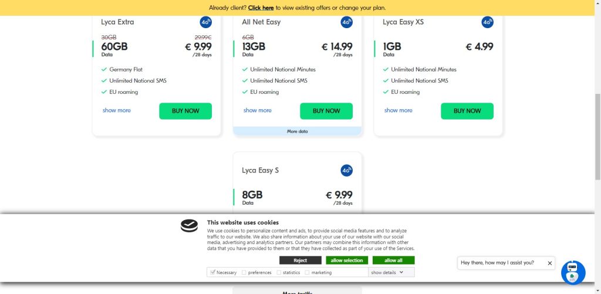Expand 'show more' under Lyca Extra
Image resolution: width=601 pixels, height=294 pixels.
[x=117, y=110]
